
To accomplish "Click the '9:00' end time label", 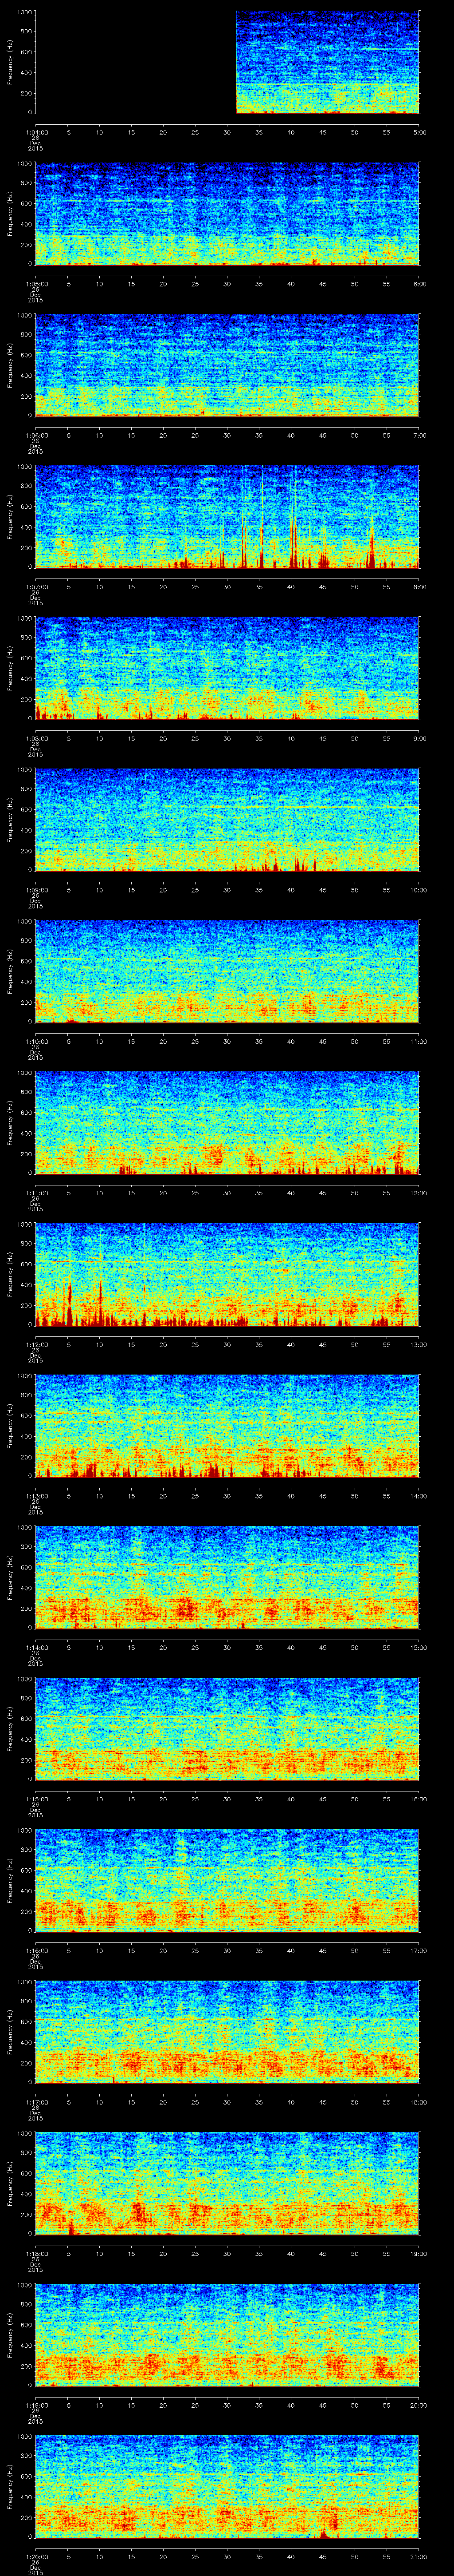I will click(419, 737).
